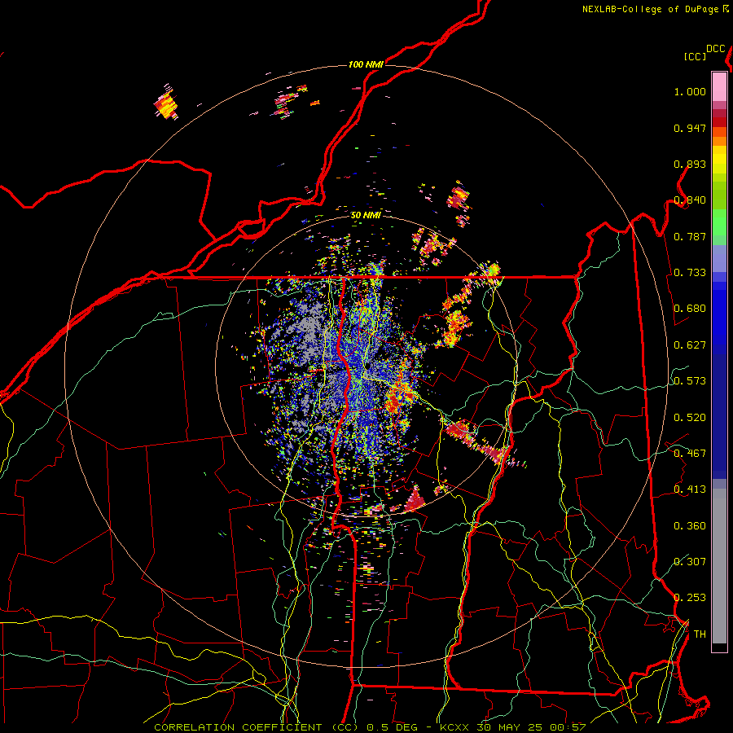The height and width of the screenshot is (733, 733).
Task: Select the 0.787 scale value
Action: pos(690,236)
